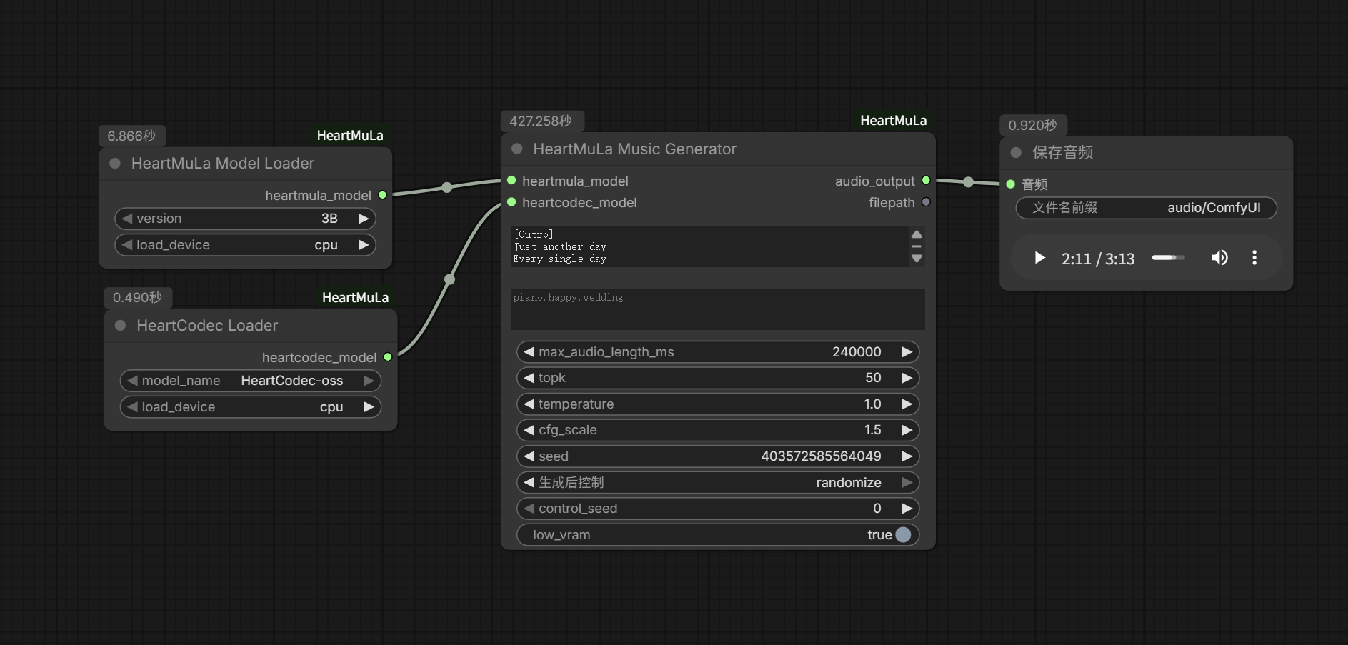Click left arrow of model_name selector
1348x645 pixels.
coord(132,381)
